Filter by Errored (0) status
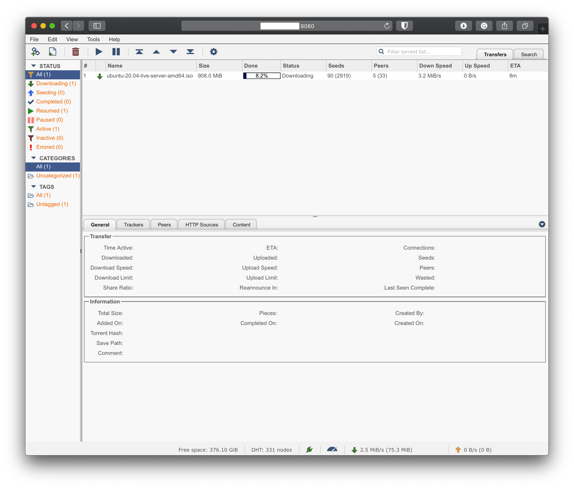 point(53,147)
